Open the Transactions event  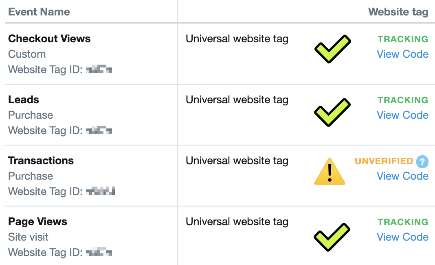41,161
